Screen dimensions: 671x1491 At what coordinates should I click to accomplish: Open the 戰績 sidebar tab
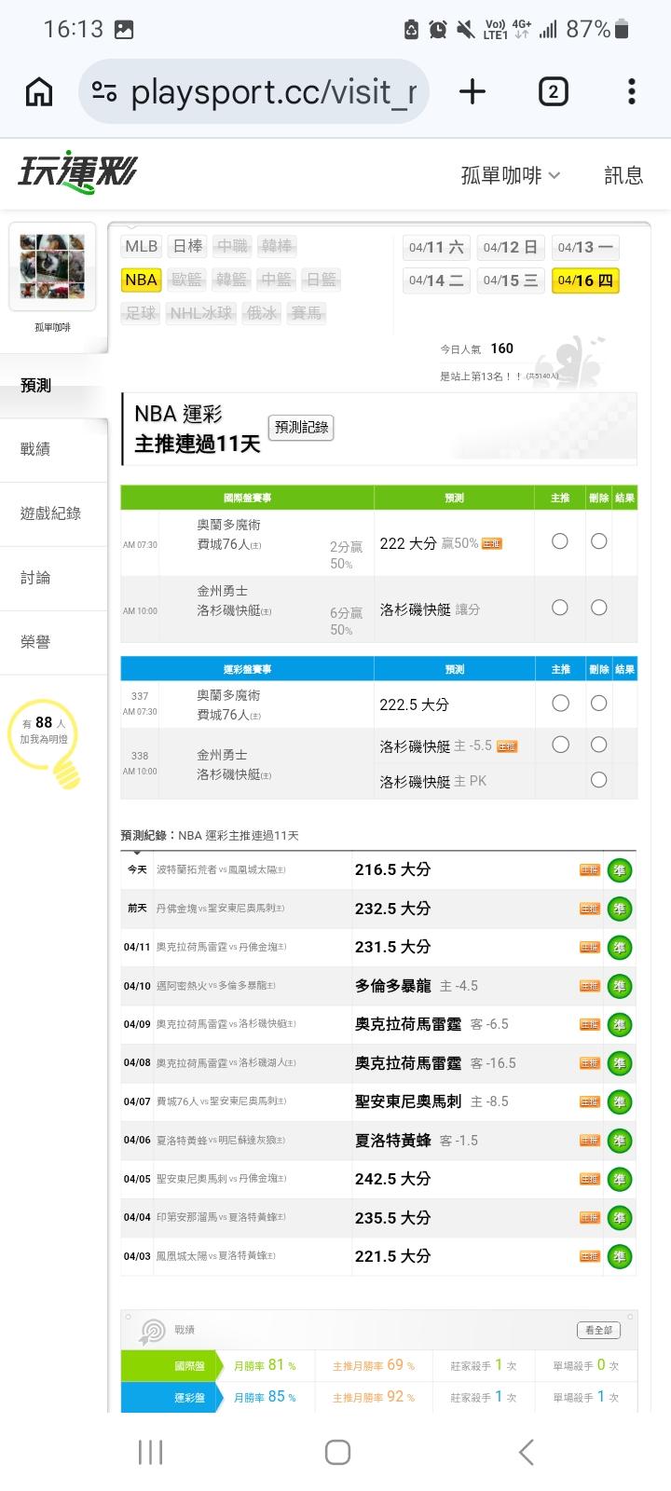(35, 449)
